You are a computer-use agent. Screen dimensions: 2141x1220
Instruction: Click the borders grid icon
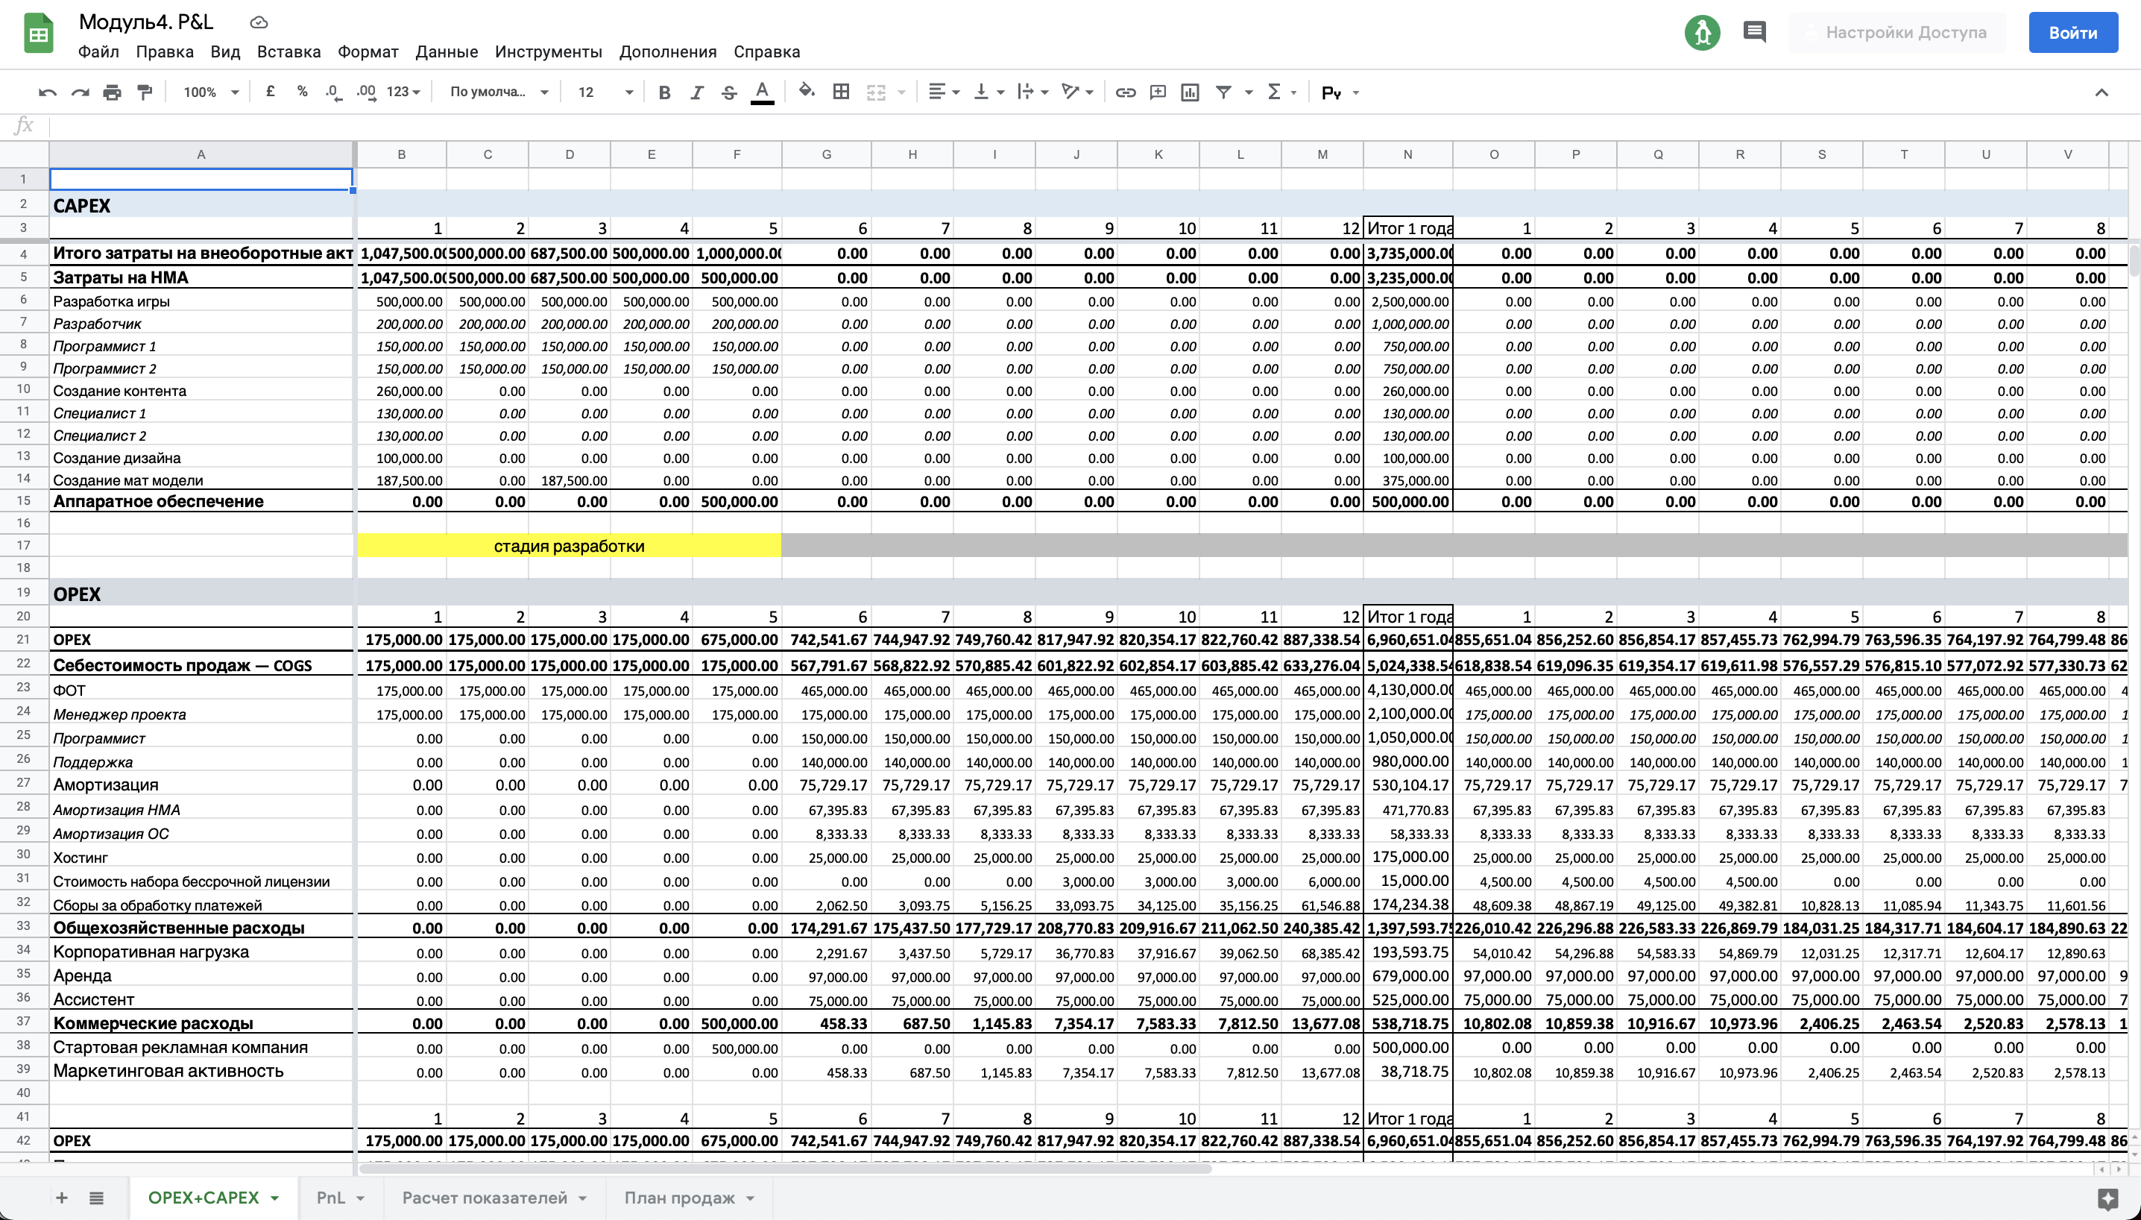pyautogui.click(x=841, y=92)
